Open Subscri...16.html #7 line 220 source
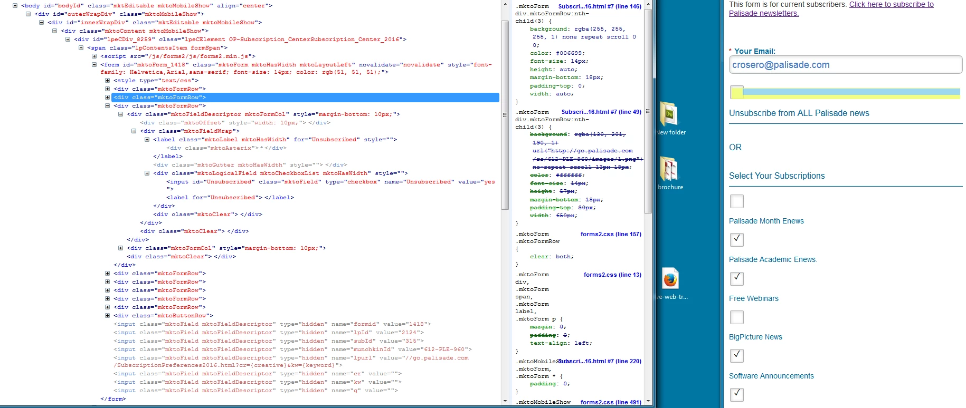966x408 pixels. point(600,361)
